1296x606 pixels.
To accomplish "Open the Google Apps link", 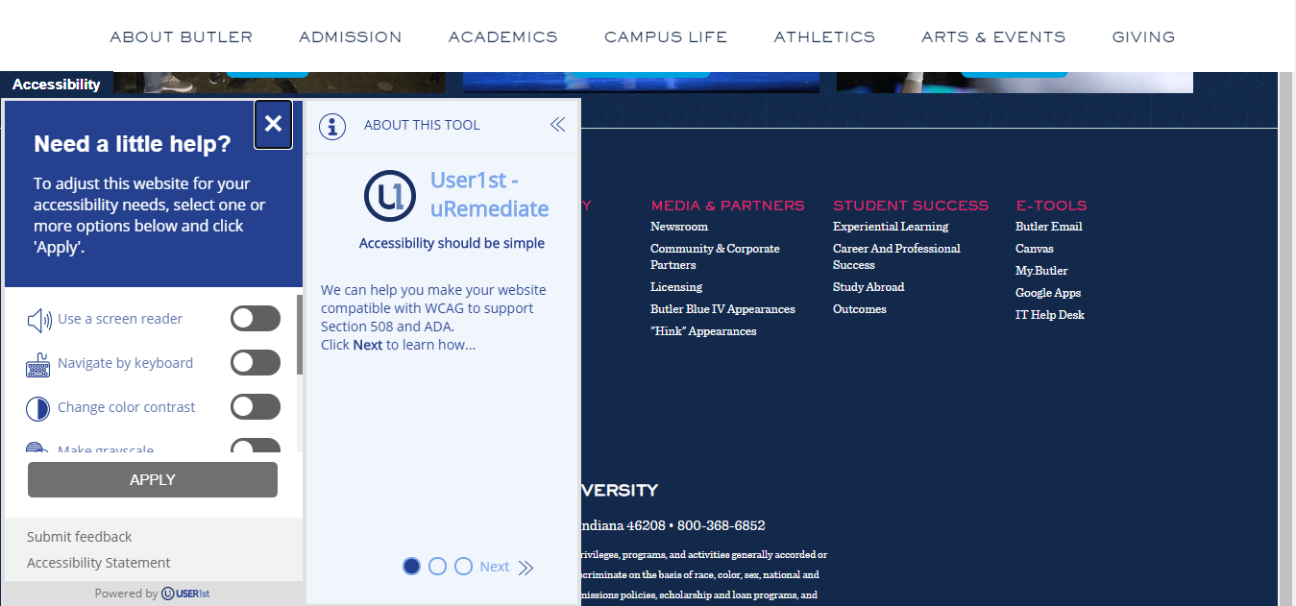I will tap(1048, 293).
